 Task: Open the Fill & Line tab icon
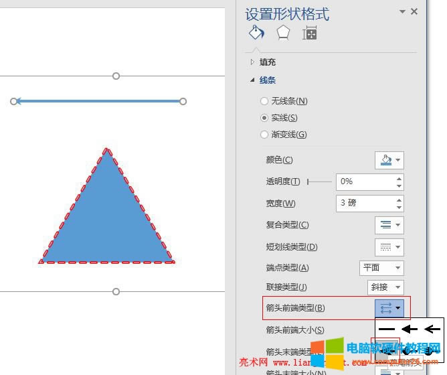[x=256, y=33]
